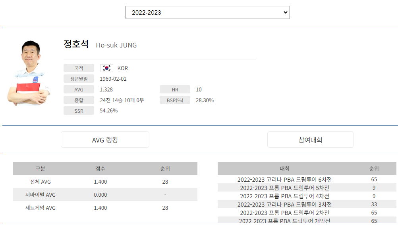The width and height of the screenshot is (398, 226).
Task: Click rank 65 of 6차전 row
Action: pos(374,179)
